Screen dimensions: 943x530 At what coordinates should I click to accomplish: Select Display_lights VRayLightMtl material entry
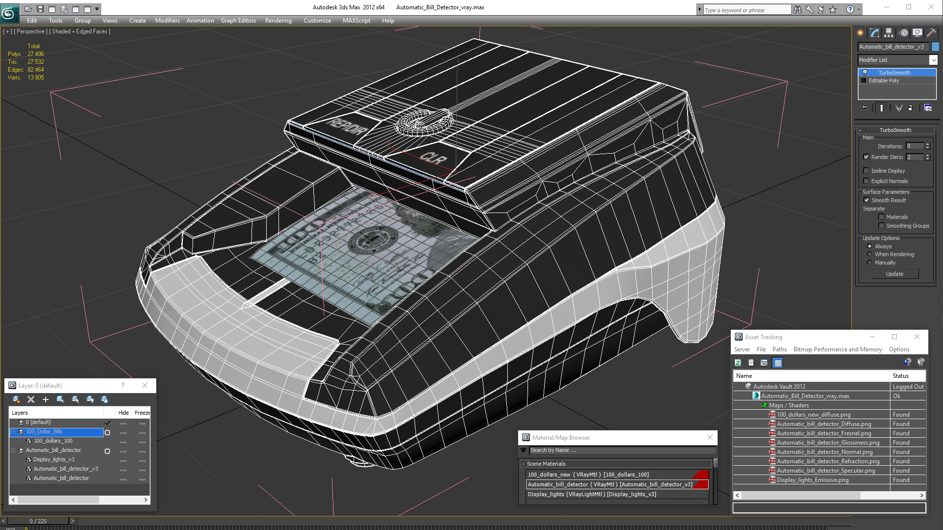point(591,494)
